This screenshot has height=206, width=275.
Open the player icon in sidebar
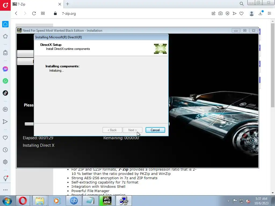click(5, 109)
